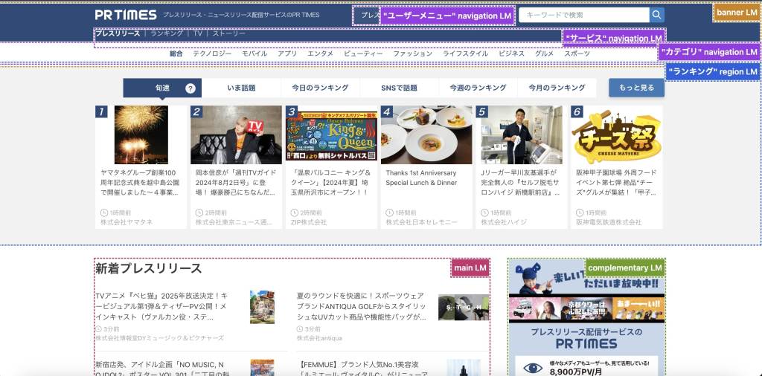Open the salon photo thumbnail of rank 5
Screen dimensions: 762x376
522,135
